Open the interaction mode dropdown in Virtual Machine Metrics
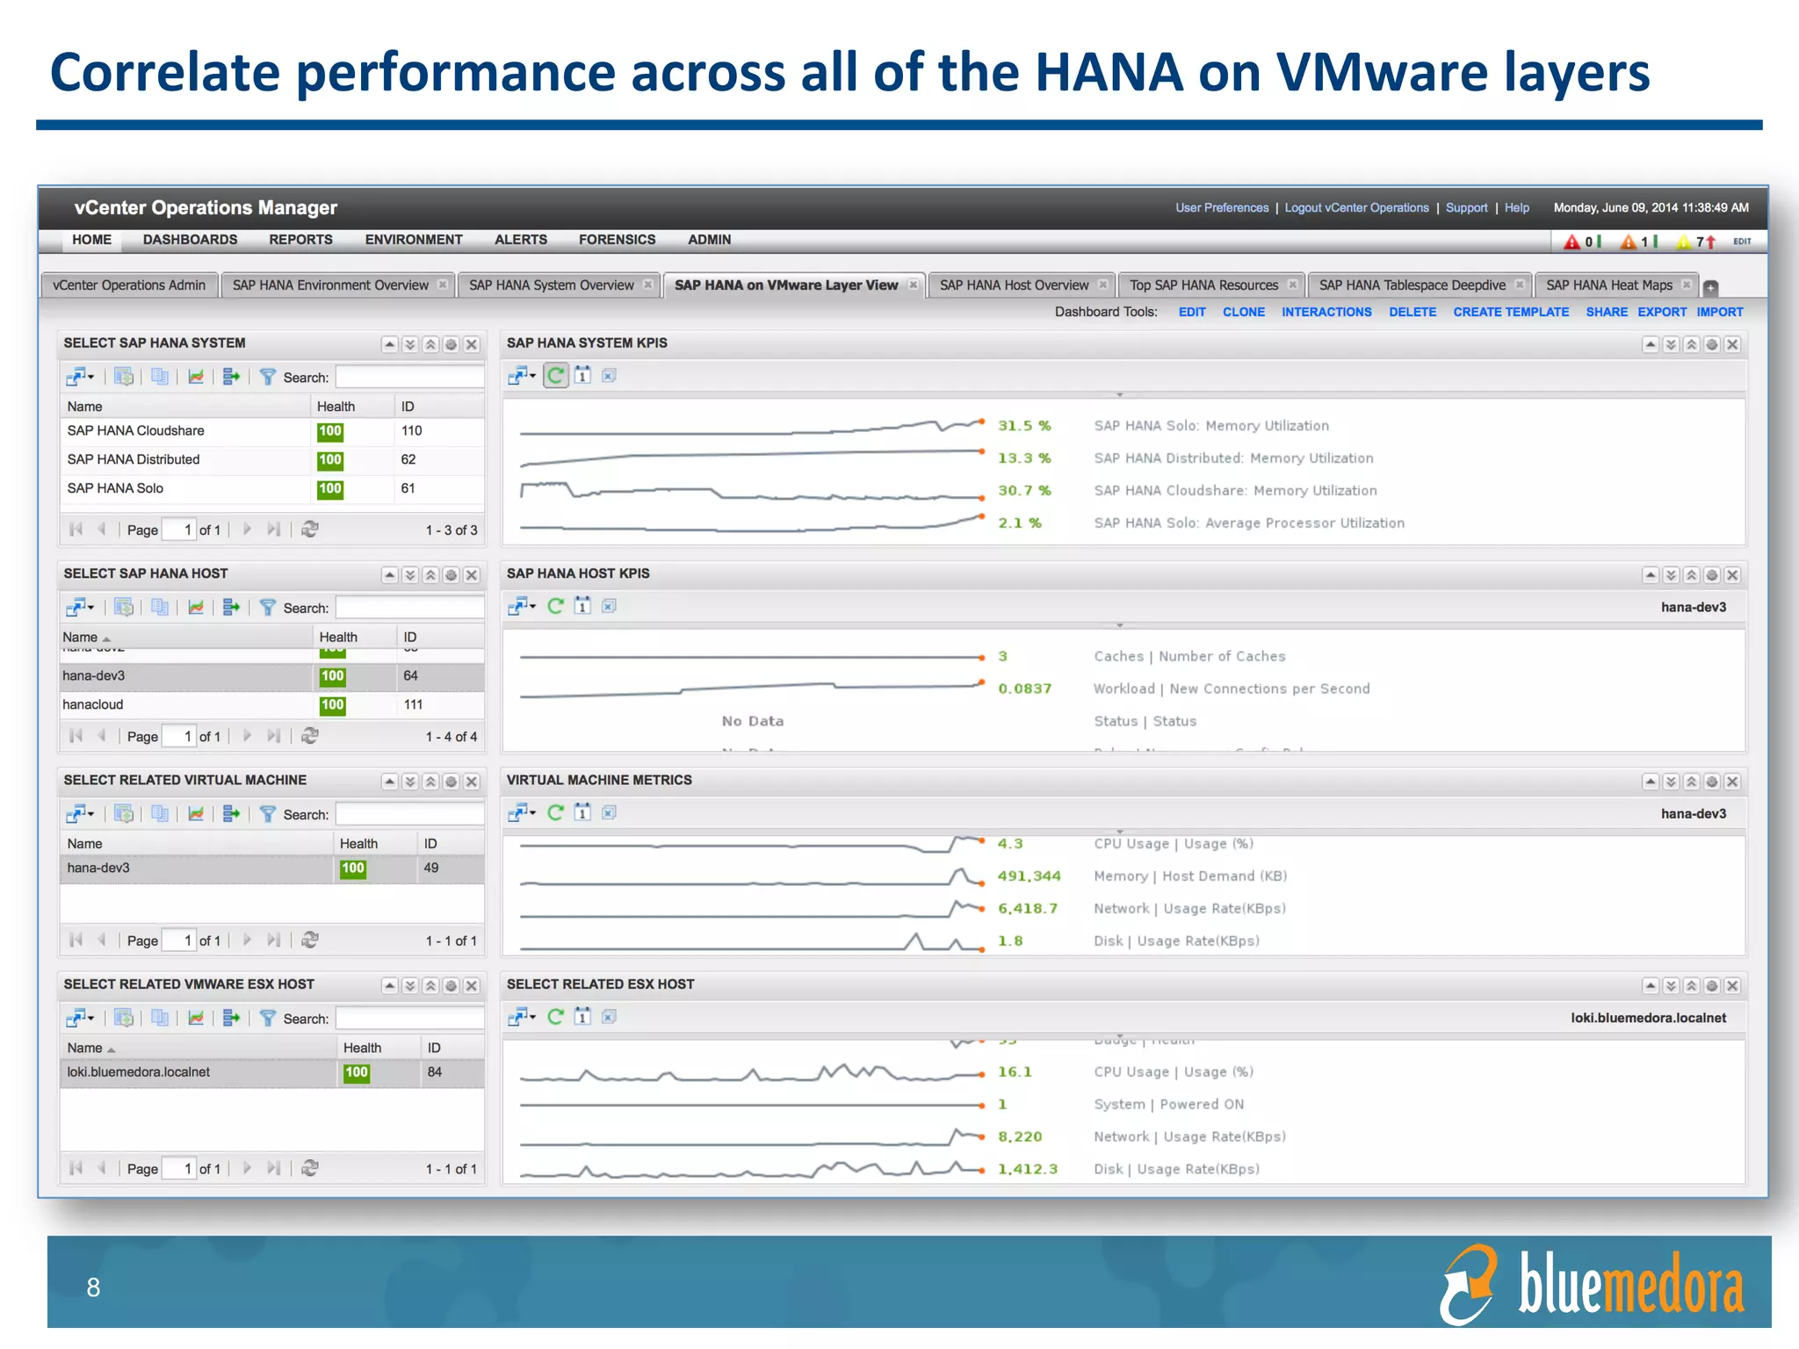The image size is (1799, 1349). click(x=522, y=812)
